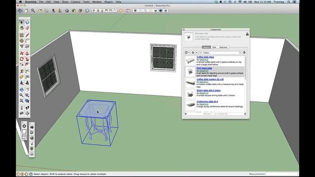Select the Line pencil tool
Viewport: 315px width, 177px height.
click(27, 35)
